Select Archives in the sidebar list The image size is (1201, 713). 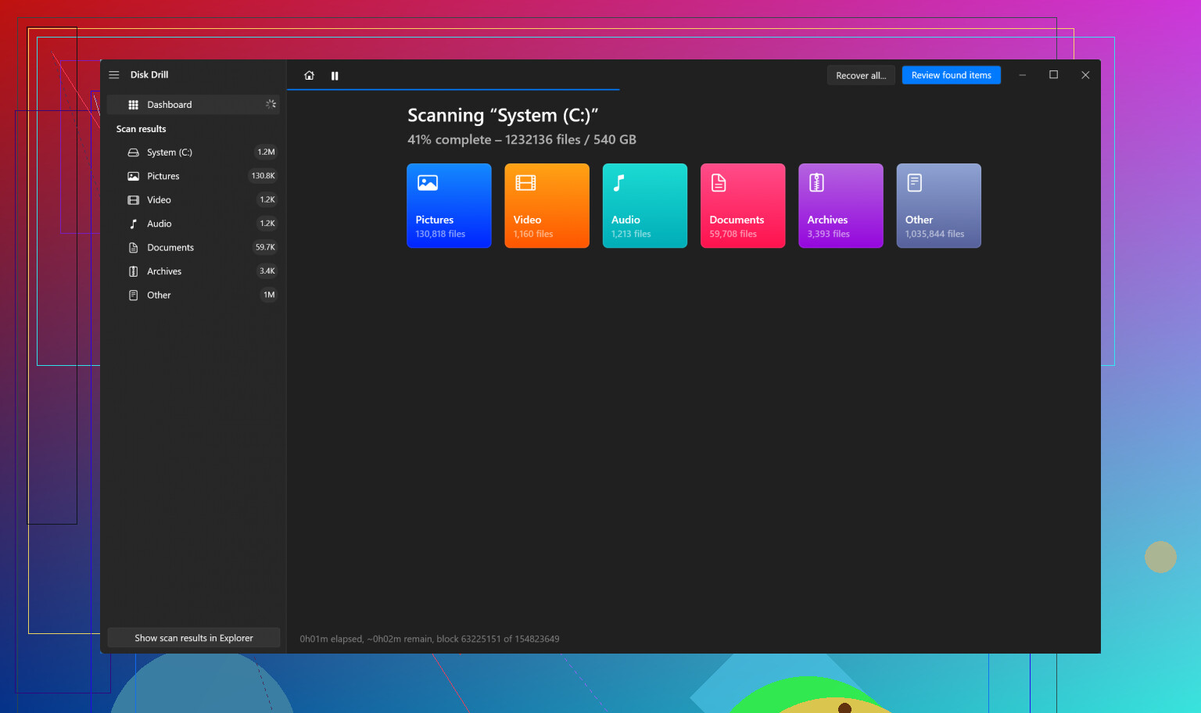click(x=164, y=271)
